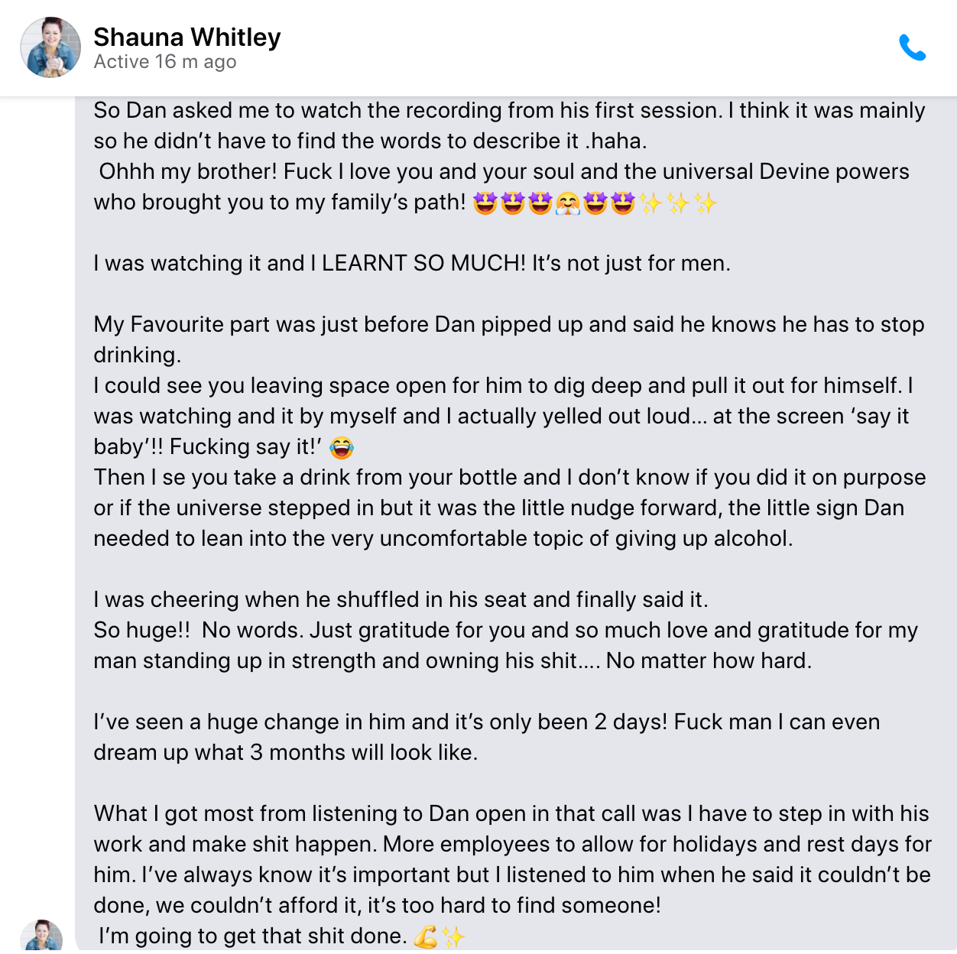
Task: Click the first star-eyes emoji in the message
Action: [x=485, y=203]
